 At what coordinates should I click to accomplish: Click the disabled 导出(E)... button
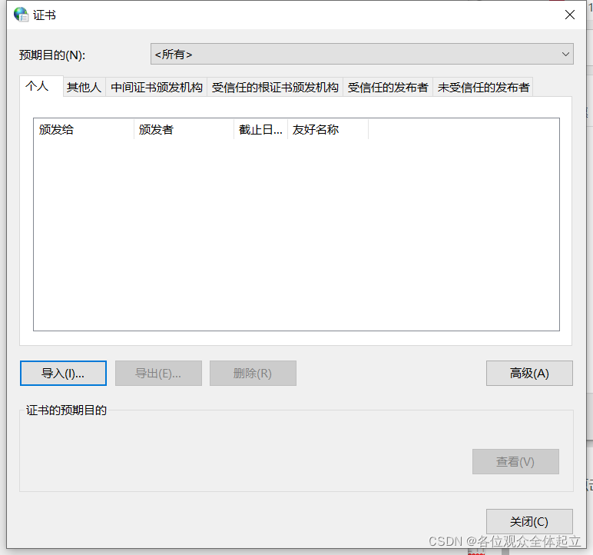(158, 374)
